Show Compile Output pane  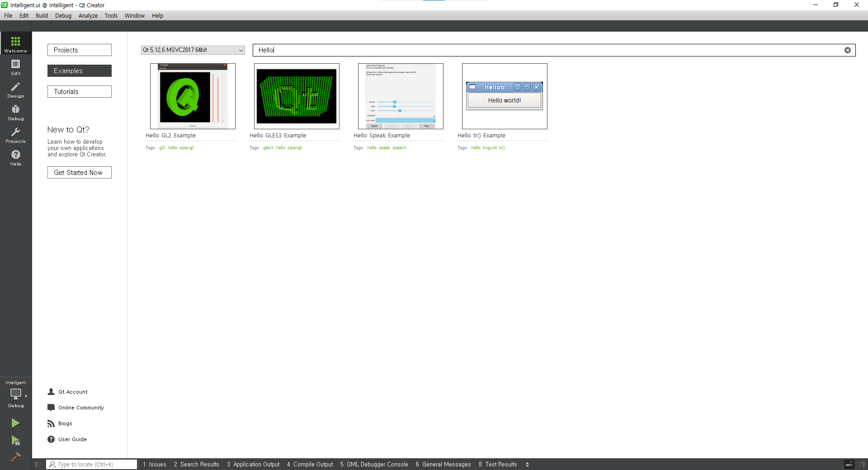(x=310, y=464)
